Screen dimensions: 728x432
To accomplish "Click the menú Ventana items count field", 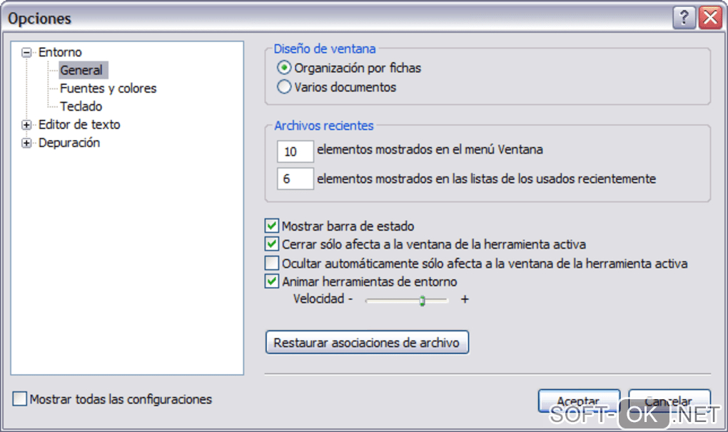I will (x=295, y=151).
